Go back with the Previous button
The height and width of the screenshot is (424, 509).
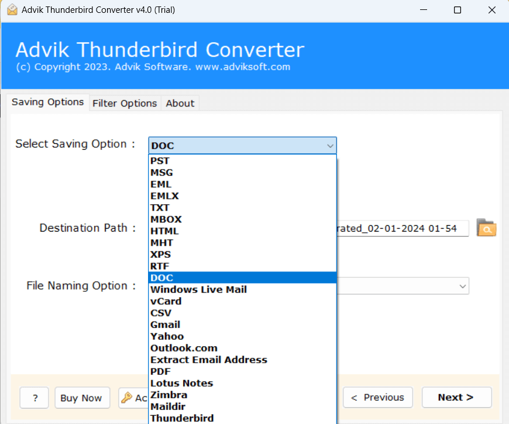[378, 397]
